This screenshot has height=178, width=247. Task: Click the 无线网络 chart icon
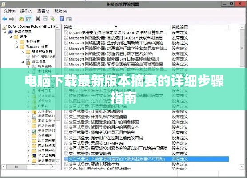click(x=34, y=131)
